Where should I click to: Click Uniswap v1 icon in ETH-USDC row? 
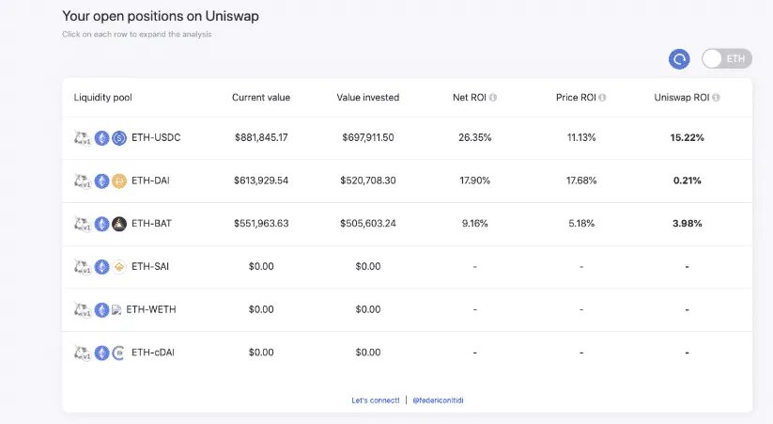tap(83, 138)
